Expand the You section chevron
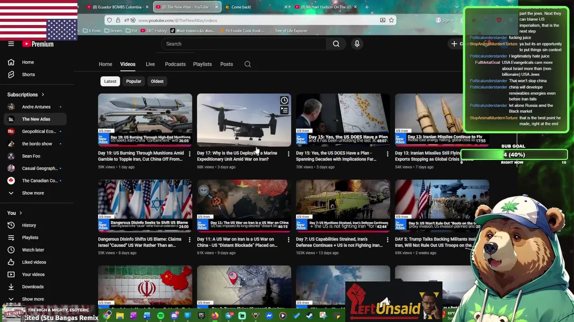 click(20, 213)
